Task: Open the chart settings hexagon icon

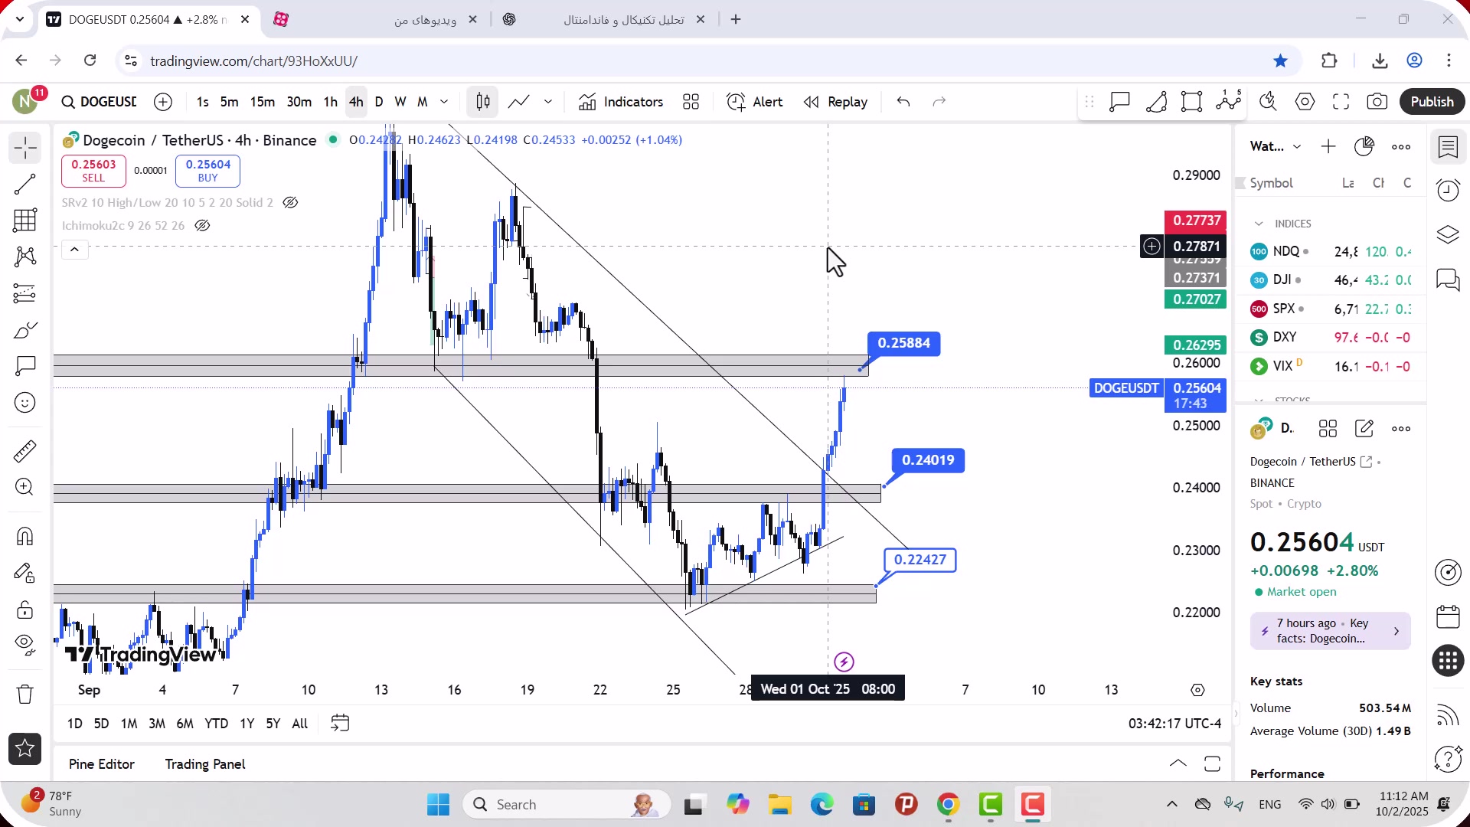Action: click(1305, 102)
